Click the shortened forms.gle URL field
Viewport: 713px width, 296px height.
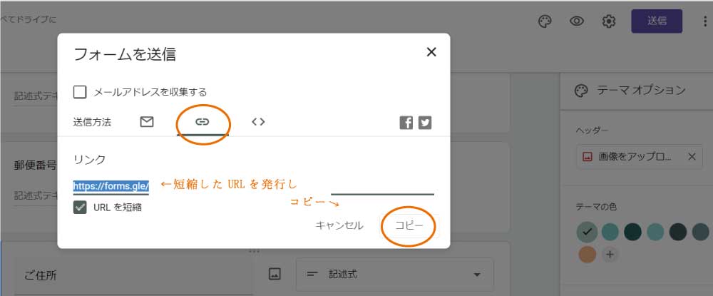111,186
